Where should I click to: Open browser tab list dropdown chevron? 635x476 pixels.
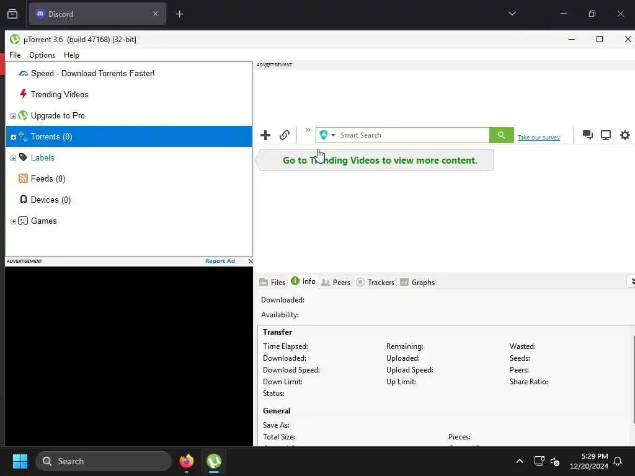[512, 14]
